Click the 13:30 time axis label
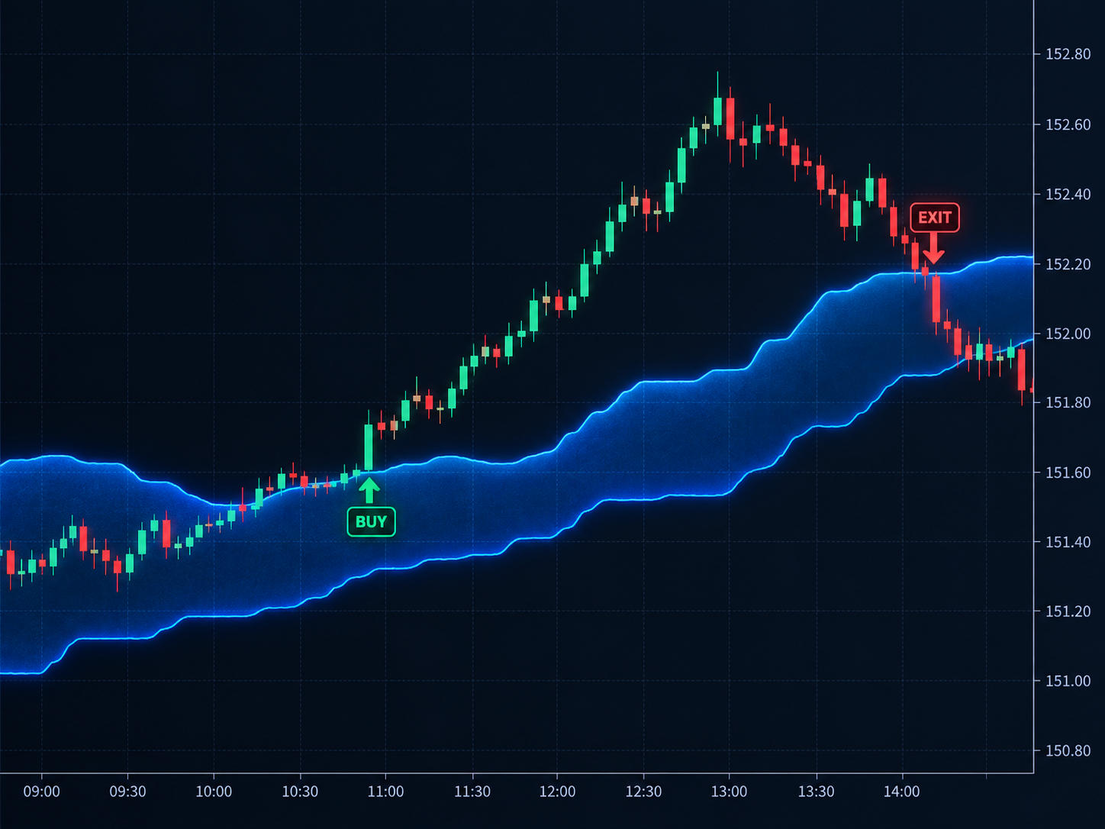This screenshot has width=1105, height=829. coord(816,792)
